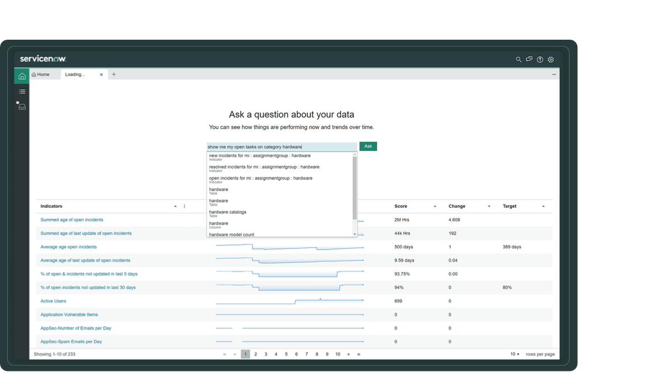Toggle ascending sort on the Score column
This screenshot has width=661, height=372.
pyautogui.click(x=434, y=206)
